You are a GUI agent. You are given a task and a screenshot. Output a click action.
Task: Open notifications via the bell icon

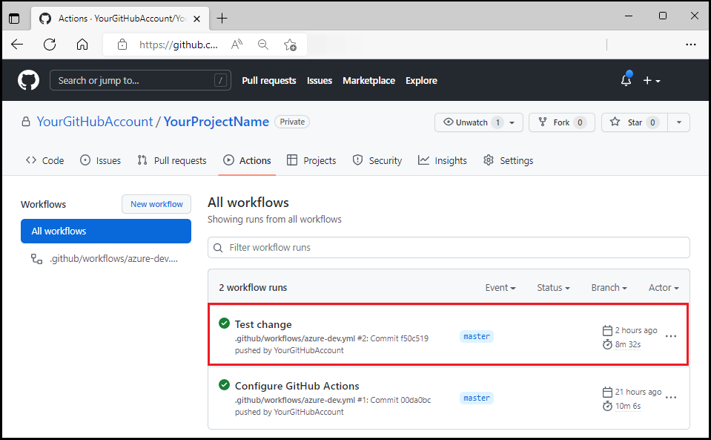625,79
